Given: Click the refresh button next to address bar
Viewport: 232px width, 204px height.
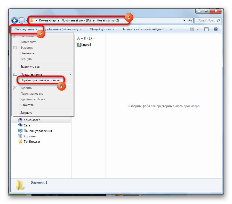Looking at the screenshot, I should click(x=190, y=20).
